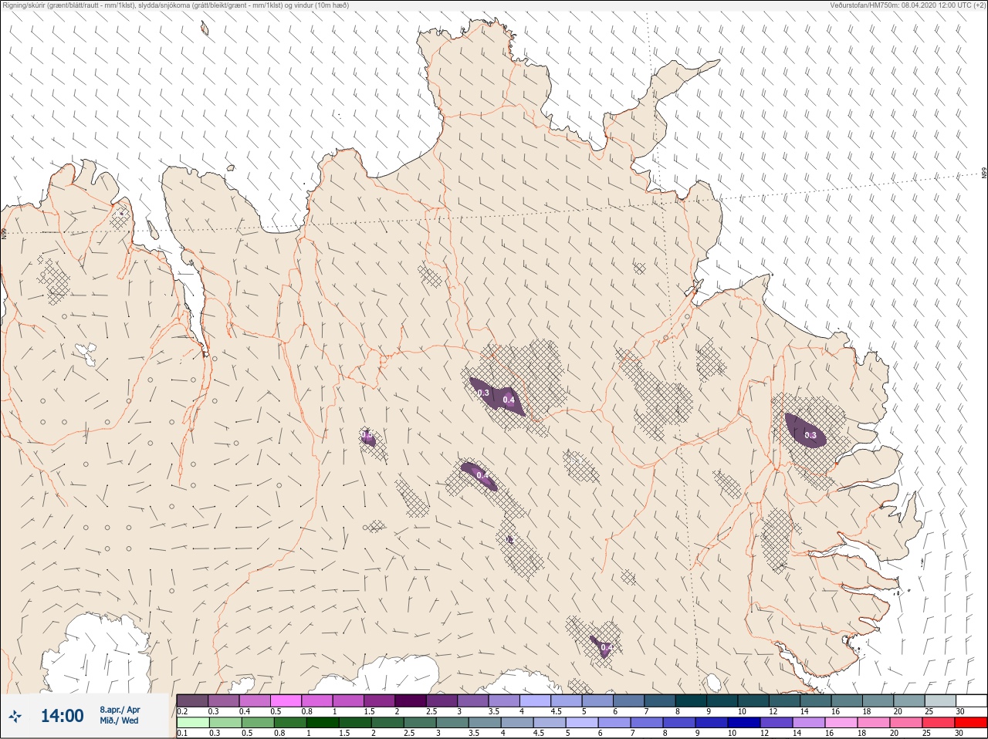Click the 0.3 label in the central double-peaked patch
Image resolution: width=988 pixels, height=739 pixels.
[x=483, y=393]
